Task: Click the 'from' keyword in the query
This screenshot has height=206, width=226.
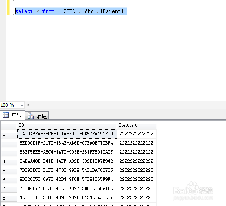Action: [x=48, y=11]
